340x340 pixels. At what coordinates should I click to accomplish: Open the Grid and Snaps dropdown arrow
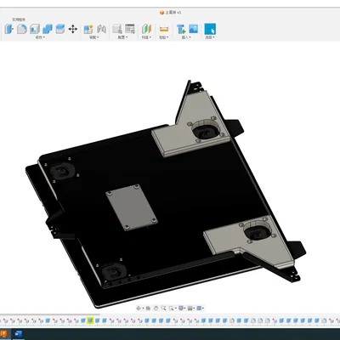point(195,309)
